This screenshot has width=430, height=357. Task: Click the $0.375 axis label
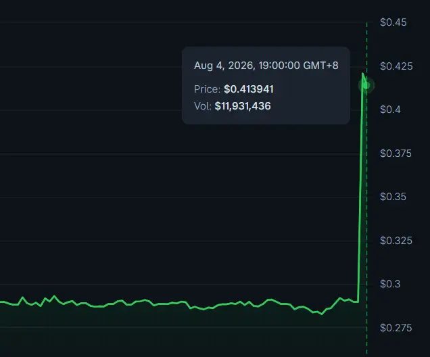[x=396, y=153]
